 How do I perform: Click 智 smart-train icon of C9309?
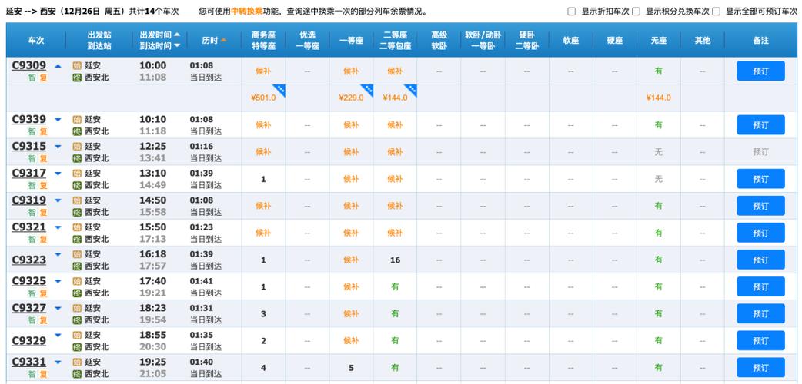(x=32, y=78)
